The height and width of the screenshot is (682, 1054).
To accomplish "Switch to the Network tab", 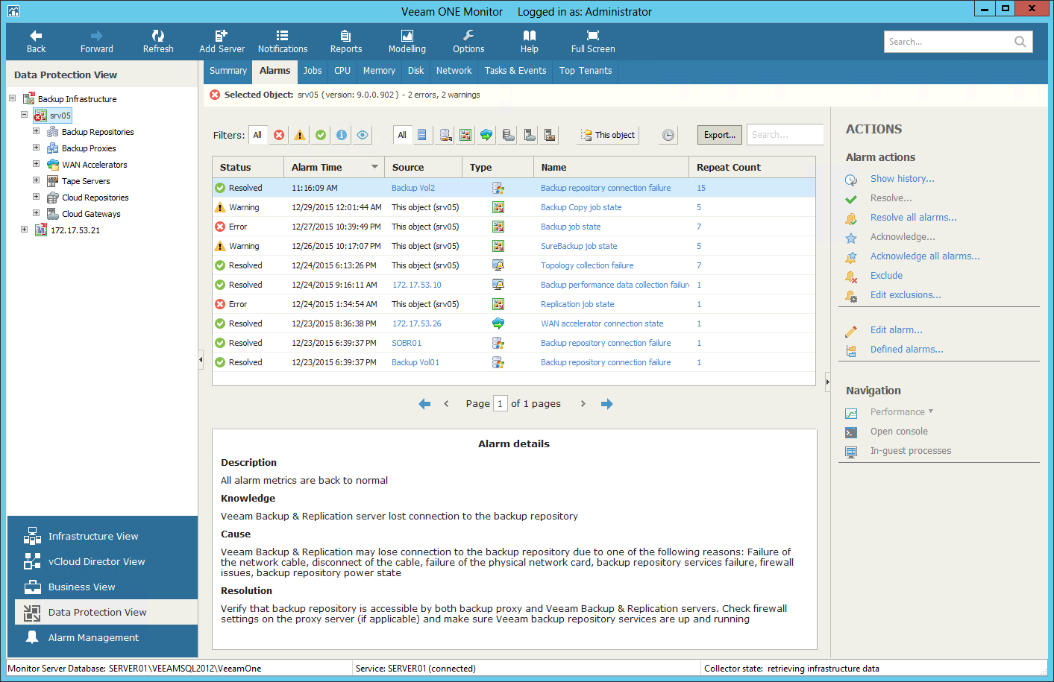I will (x=454, y=71).
